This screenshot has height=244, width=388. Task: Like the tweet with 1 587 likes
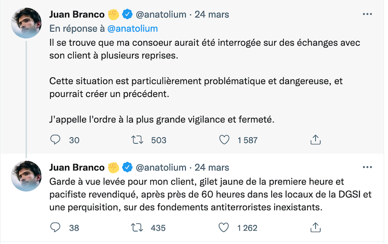pos(224,140)
